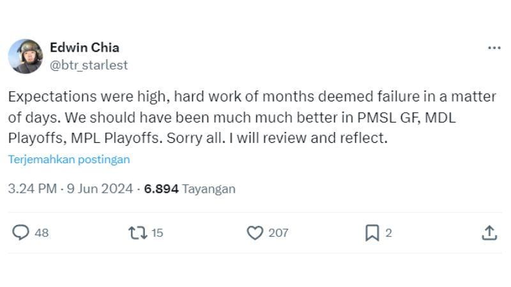This screenshot has height=287, width=511.
Task: Click the Terjemahkan postingan link
Action: (69, 159)
